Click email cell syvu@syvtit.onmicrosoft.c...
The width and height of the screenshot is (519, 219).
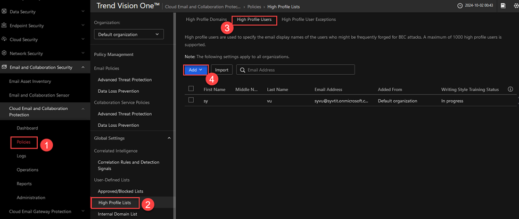coord(341,101)
